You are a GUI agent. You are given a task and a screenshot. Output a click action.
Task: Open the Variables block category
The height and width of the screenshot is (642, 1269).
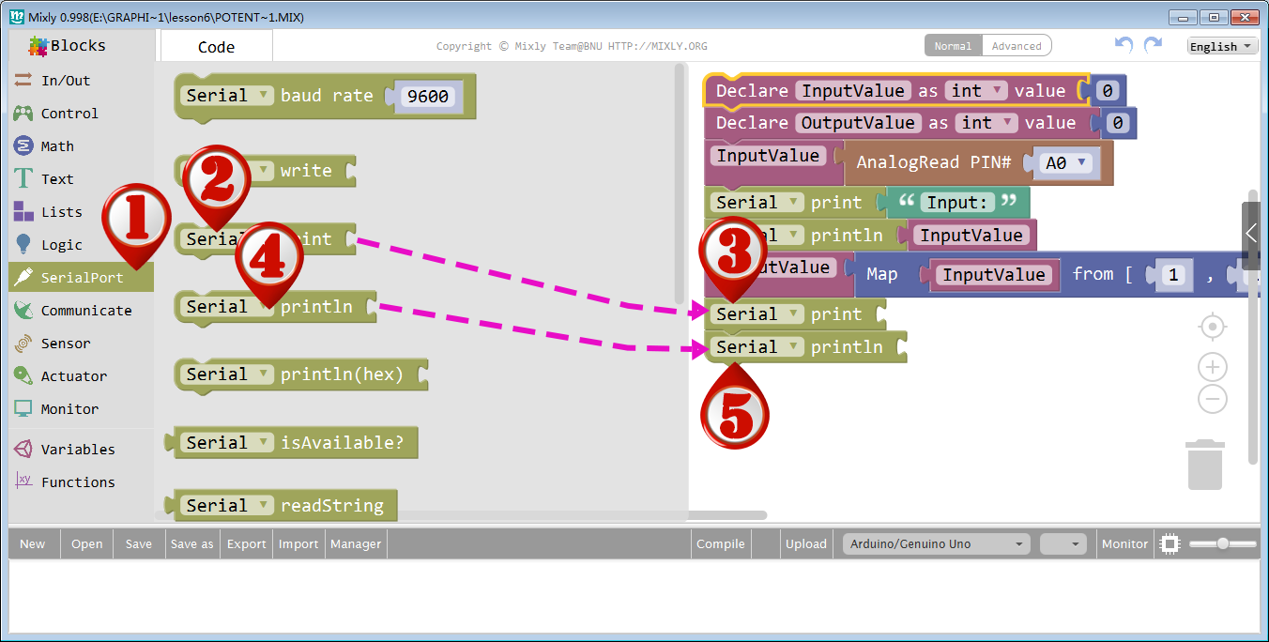click(77, 450)
